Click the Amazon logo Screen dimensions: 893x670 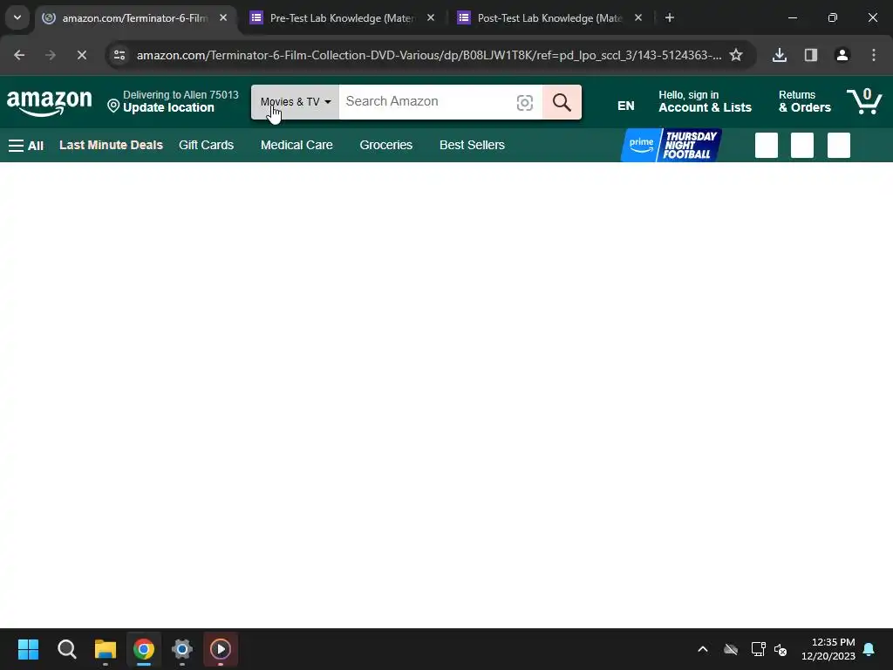pyautogui.click(x=50, y=103)
